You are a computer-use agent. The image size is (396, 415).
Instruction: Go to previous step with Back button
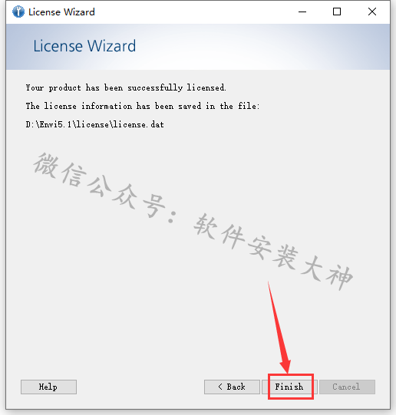[232, 387]
